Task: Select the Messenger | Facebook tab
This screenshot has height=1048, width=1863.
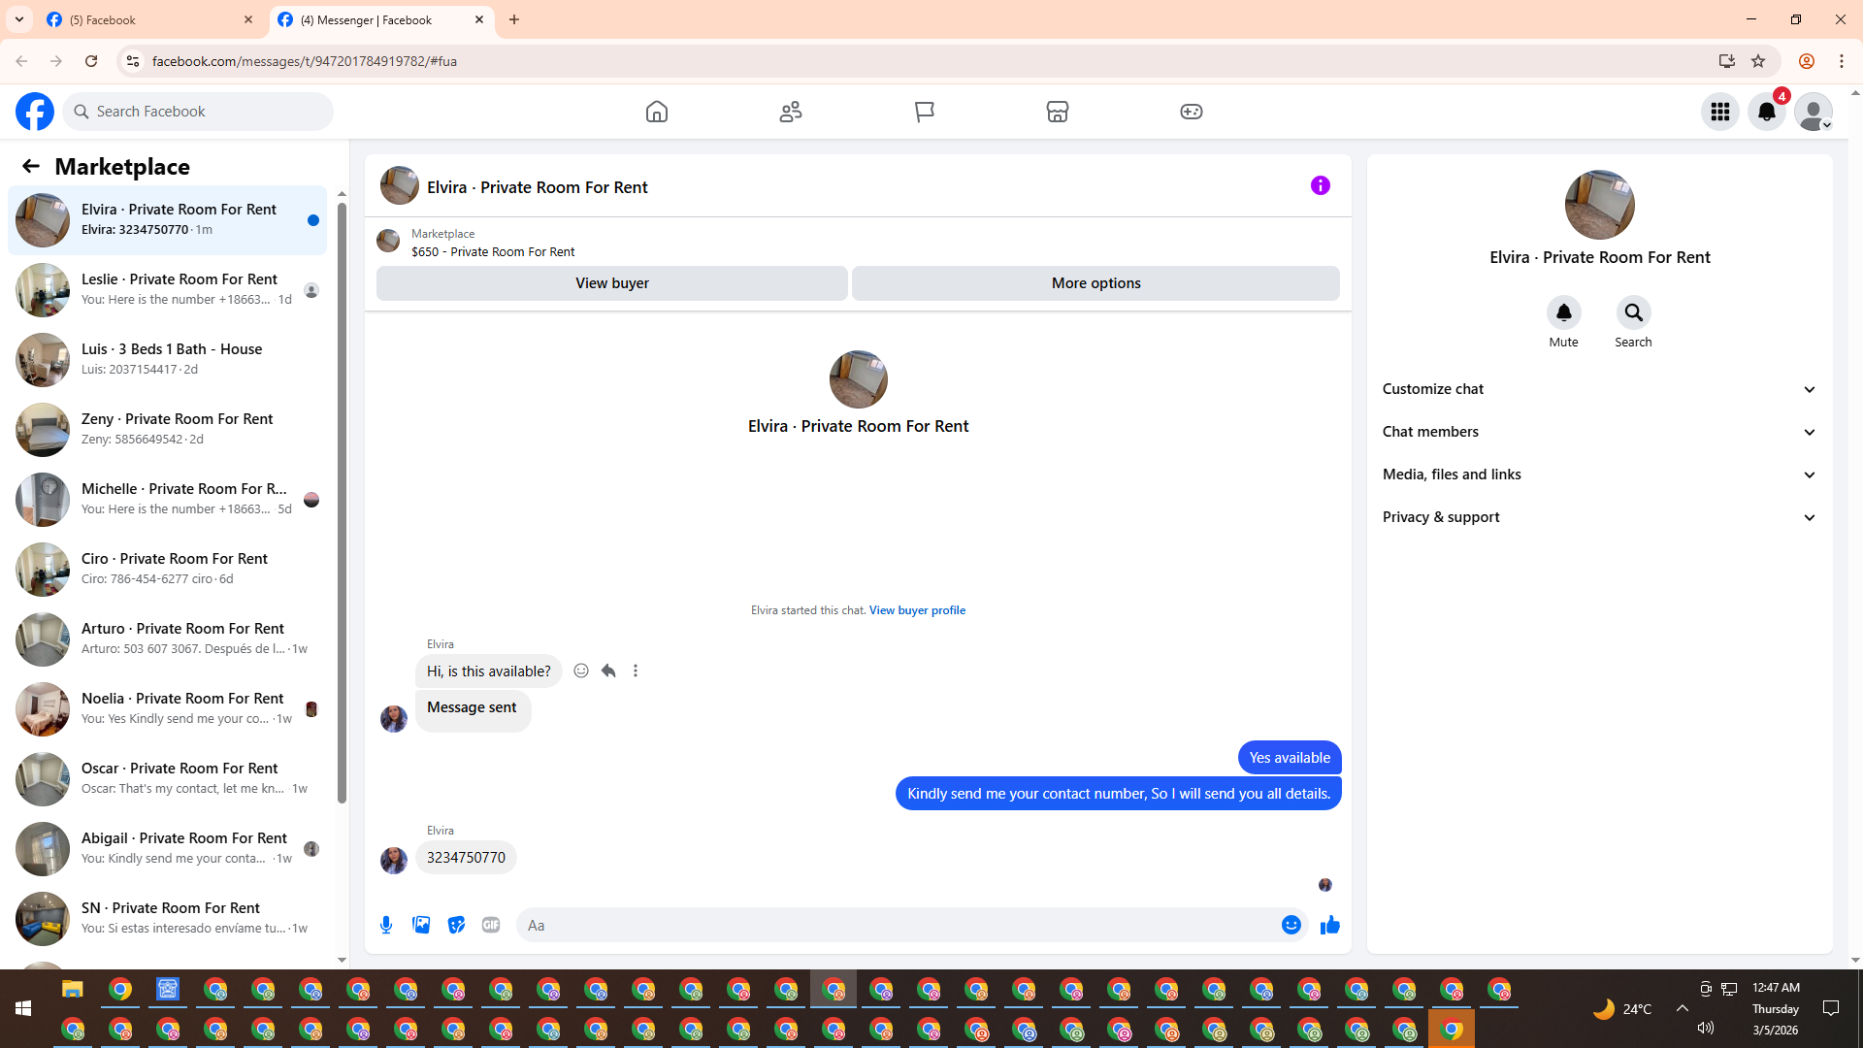Action: tap(381, 19)
